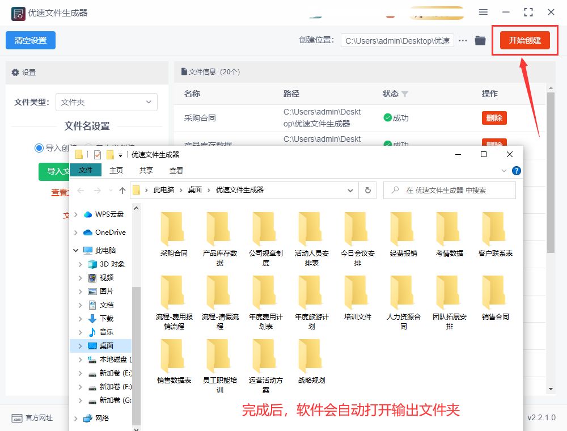Select the 客户联系表 folder
This screenshot has height=431, width=567.
coord(496,234)
